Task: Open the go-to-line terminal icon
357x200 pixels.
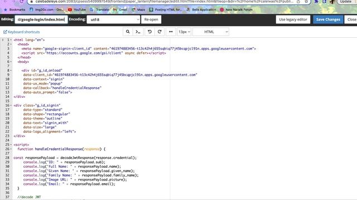Action: (138, 32)
